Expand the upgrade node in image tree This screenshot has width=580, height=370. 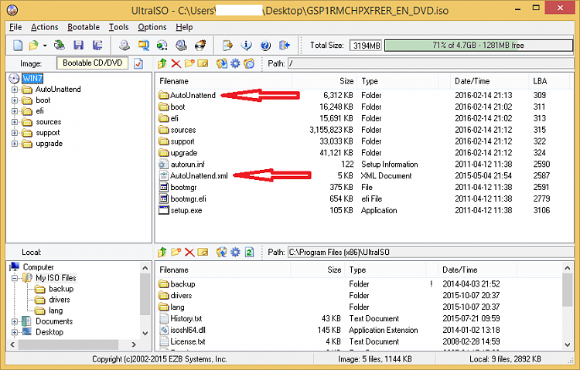point(15,144)
